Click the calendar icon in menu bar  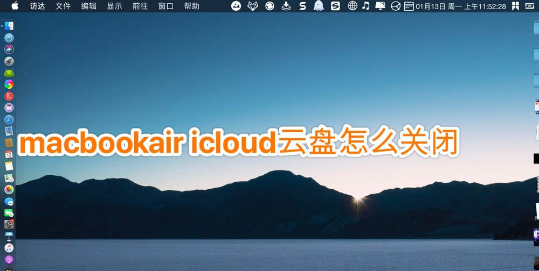tap(409, 6)
